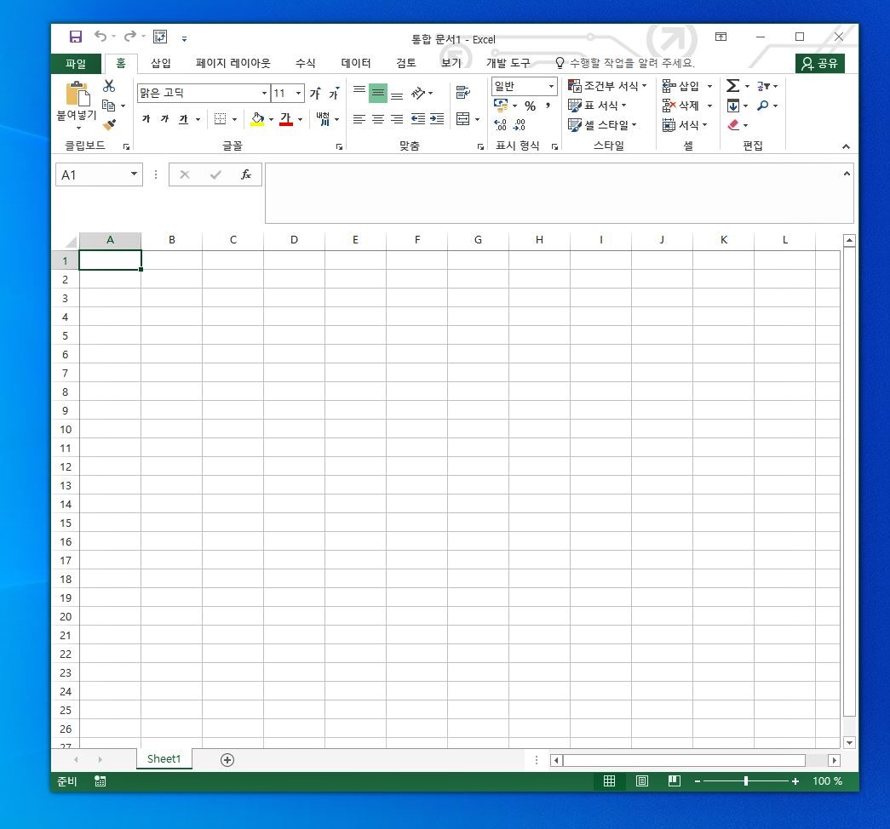This screenshot has height=829, width=890.
Task: Apply comma style format
Action: (548, 106)
